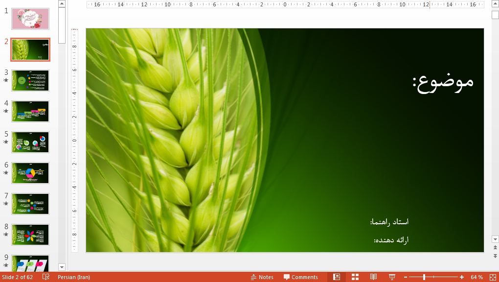Screen dimensions: 499x282
Task: Show the Notes pane
Action: (263, 277)
